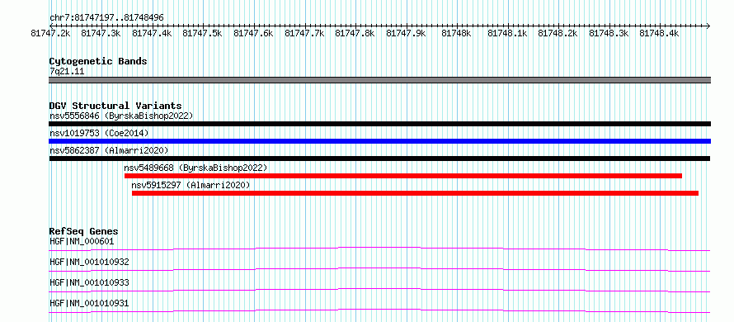Click the 81747.9k ruler tick label
The width and height of the screenshot is (734, 322).
tap(406, 33)
